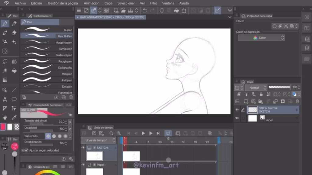Click the layer opacity slider
Screen dimensions: 312x175
[x=279, y=87]
